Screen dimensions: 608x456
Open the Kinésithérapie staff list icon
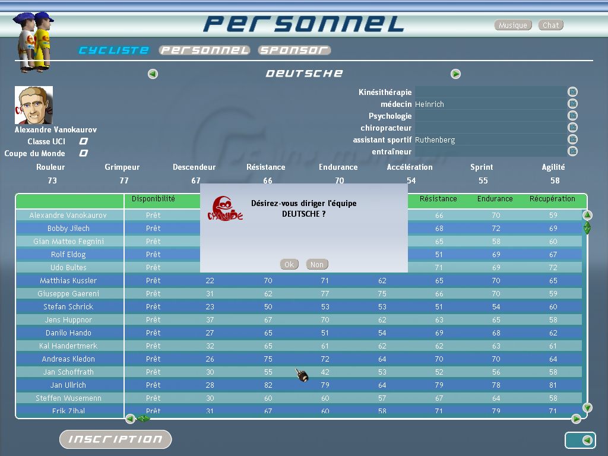(572, 92)
